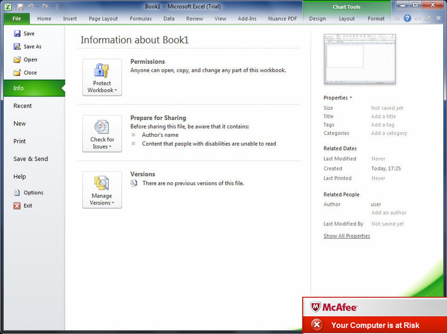Click the workbook preview thumbnail

[360, 59]
